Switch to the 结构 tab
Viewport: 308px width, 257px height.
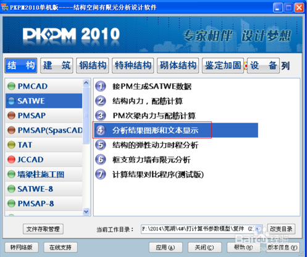[x=21, y=65]
